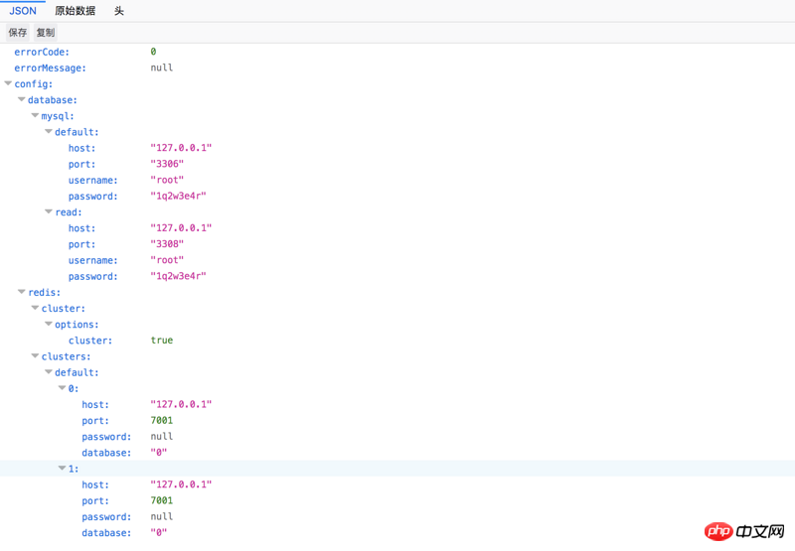Click the 保存 button
This screenshot has width=795, height=551.
18,33
